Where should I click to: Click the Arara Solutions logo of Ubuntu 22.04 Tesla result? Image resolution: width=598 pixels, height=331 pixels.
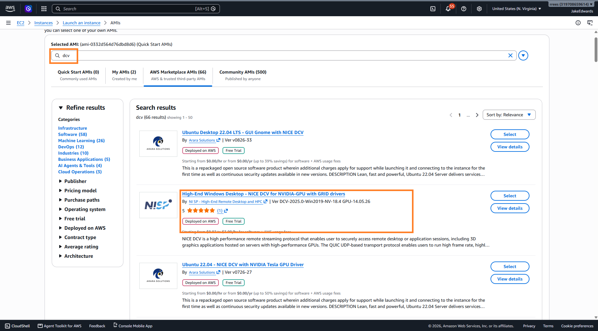point(158,276)
